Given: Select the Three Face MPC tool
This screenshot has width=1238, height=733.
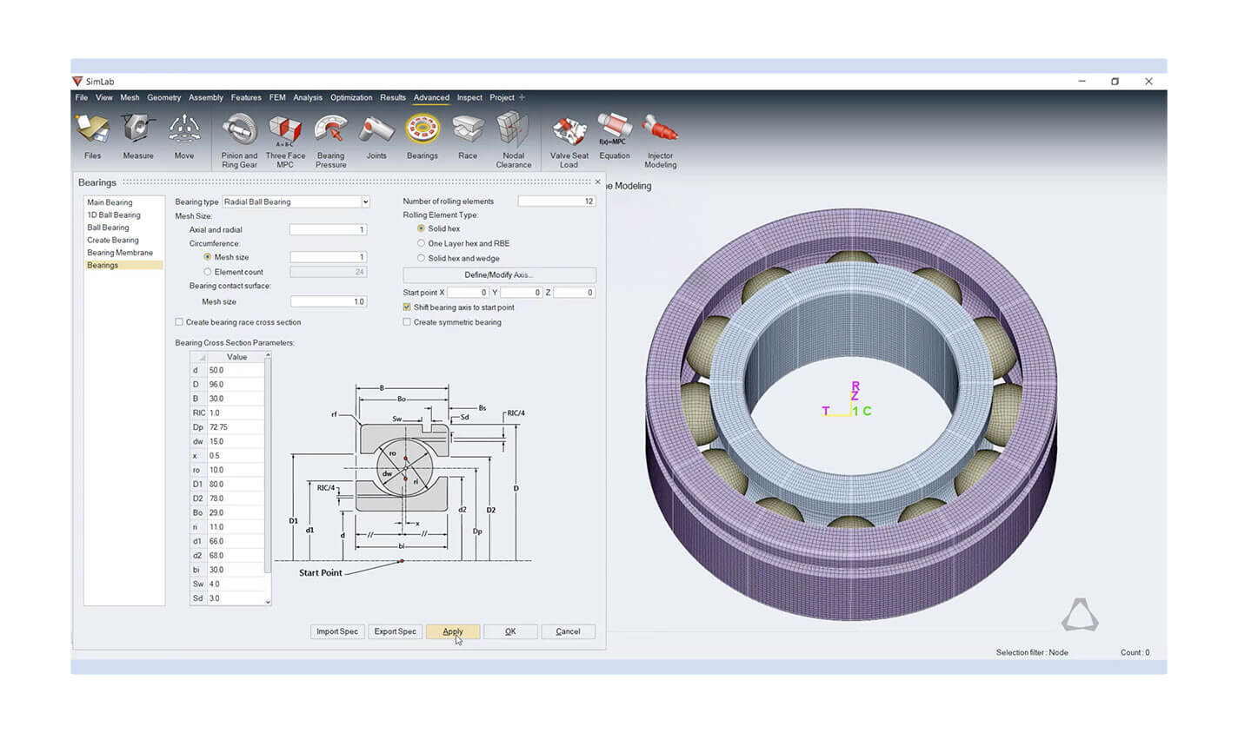Looking at the screenshot, I should pyautogui.click(x=285, y=131).
